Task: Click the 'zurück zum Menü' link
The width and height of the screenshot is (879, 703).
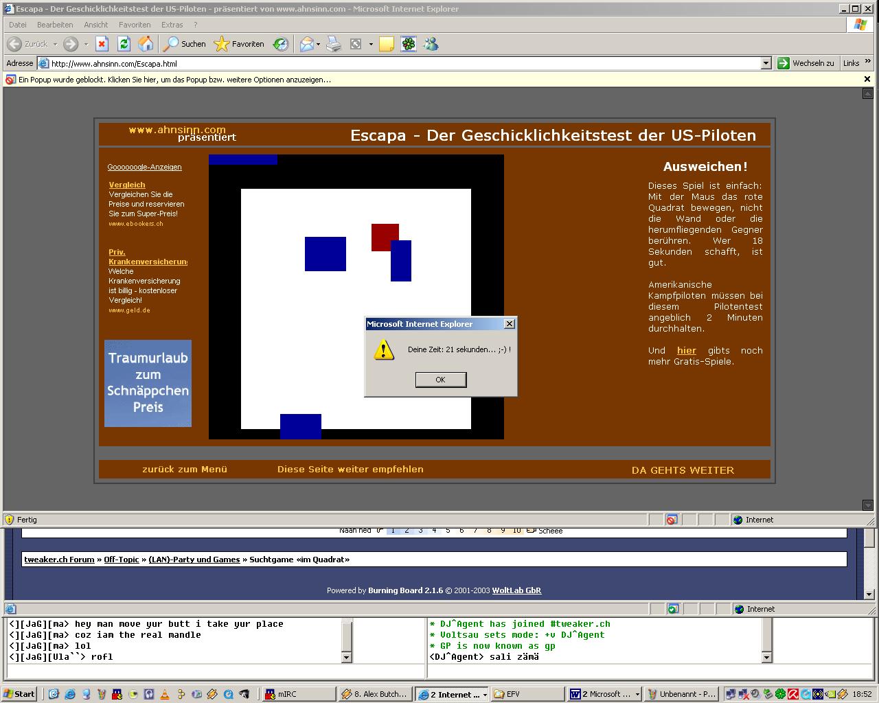Action: 185,470
